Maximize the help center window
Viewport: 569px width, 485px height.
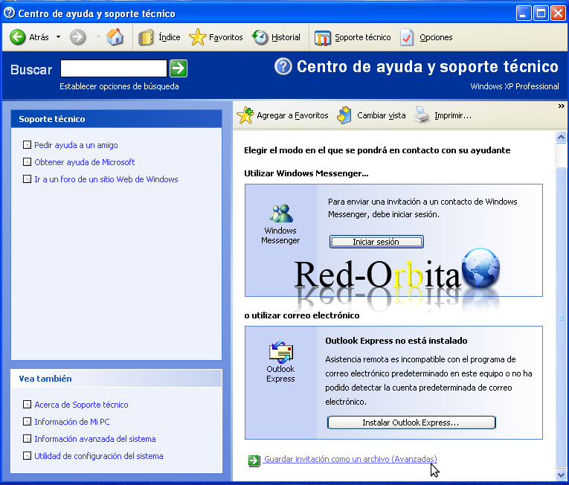click(x=541, y=13)
